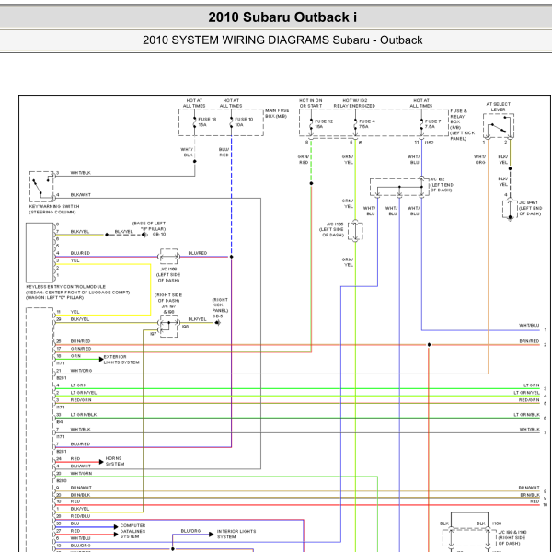Click the J/C I168 junction connector symbol
552x552 pixels.
tap(169, 257)
